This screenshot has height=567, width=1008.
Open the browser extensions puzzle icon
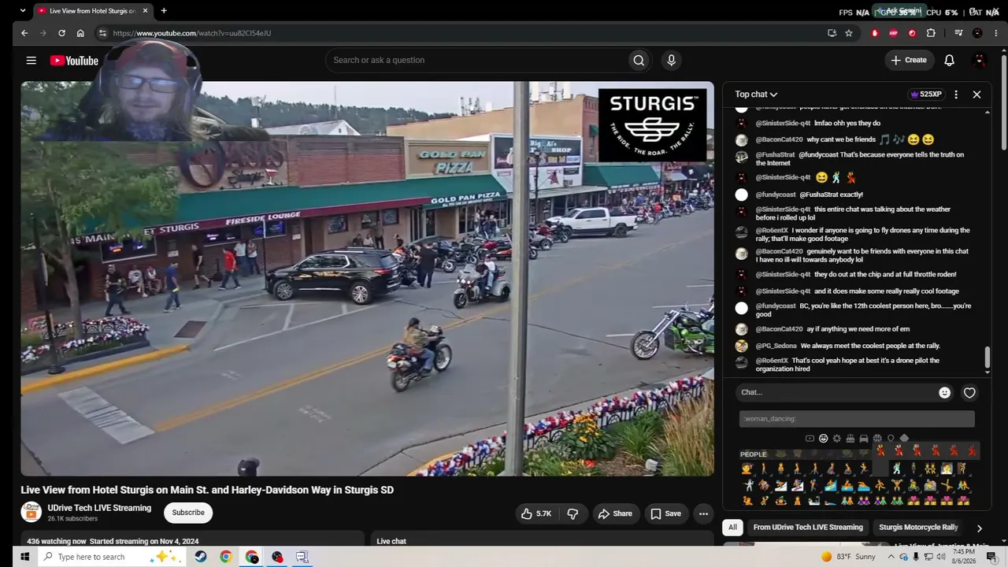tap(931, 33)
